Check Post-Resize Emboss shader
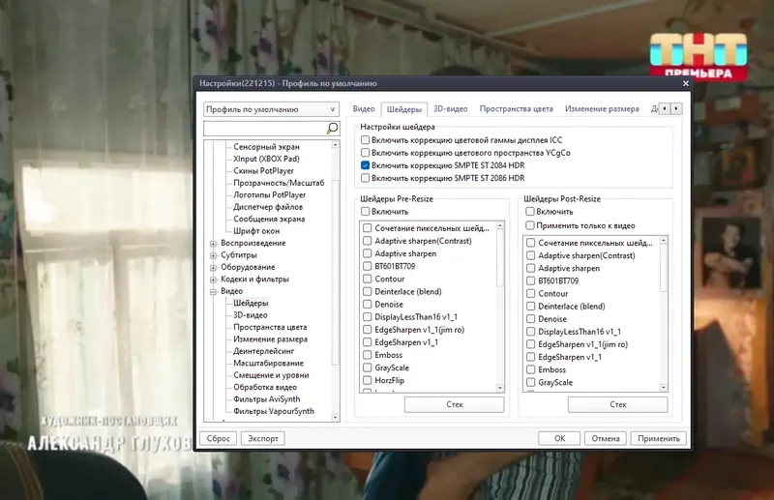Image resolution: width=774 pixels, height=500 pixels. 530,369
